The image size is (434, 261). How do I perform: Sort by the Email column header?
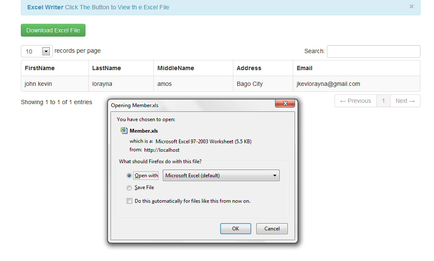tap(357, 68)
